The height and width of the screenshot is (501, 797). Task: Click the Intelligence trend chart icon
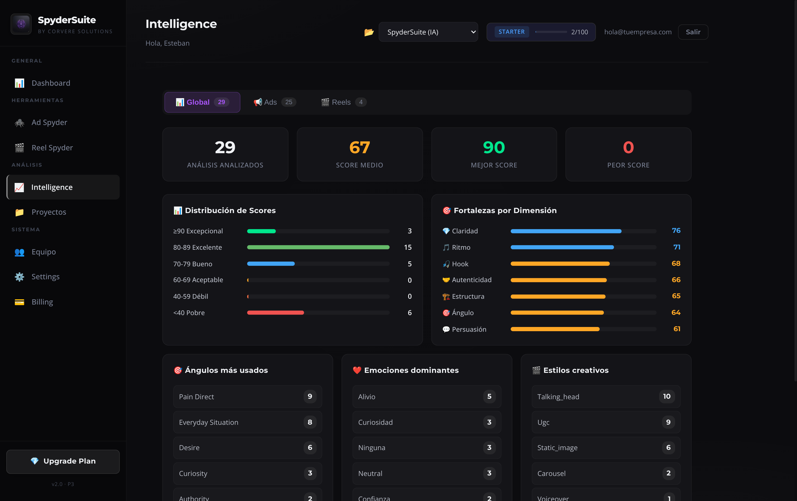point(19,187)
